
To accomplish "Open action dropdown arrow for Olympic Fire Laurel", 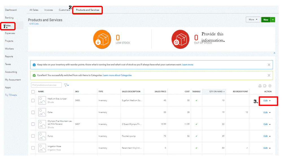I will coord(270,124).
